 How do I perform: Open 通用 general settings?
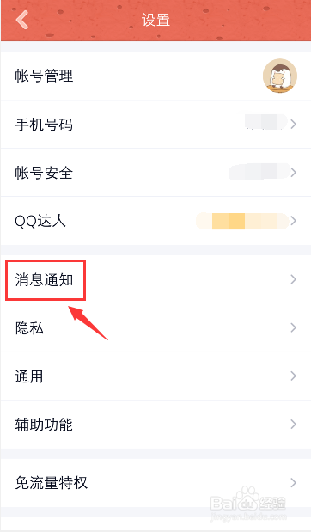155,376
